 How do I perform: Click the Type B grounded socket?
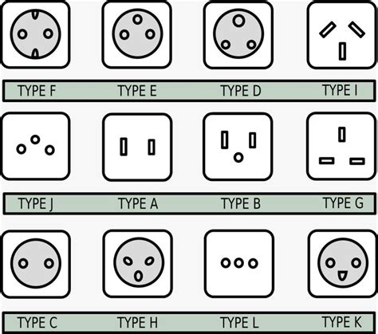[x=238, y=147]
